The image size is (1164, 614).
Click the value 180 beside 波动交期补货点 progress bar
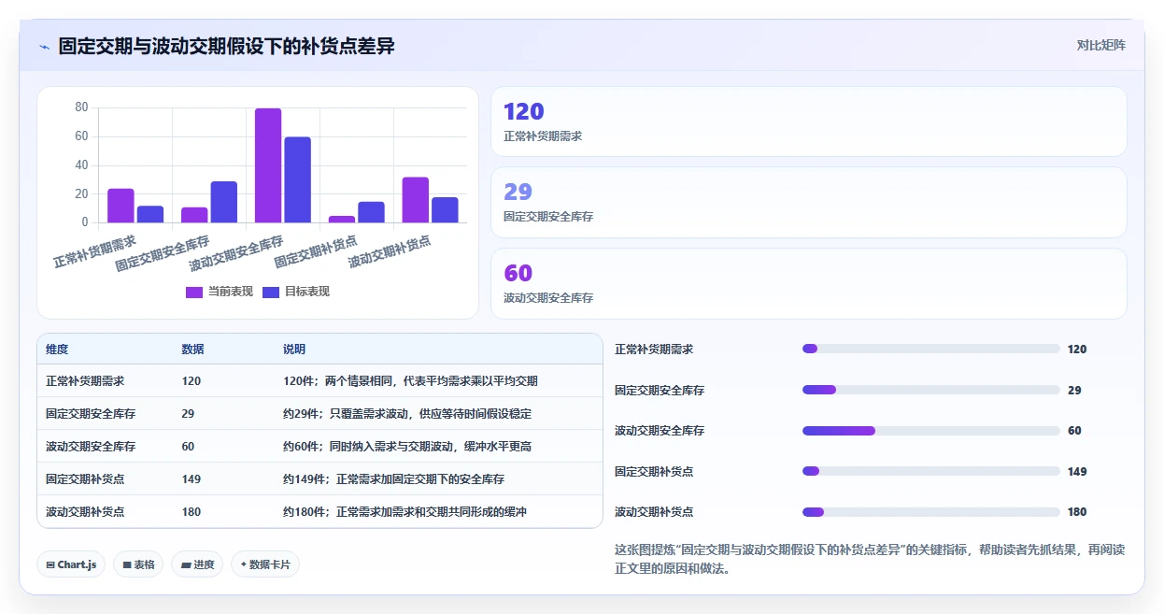coord(1077,512)
